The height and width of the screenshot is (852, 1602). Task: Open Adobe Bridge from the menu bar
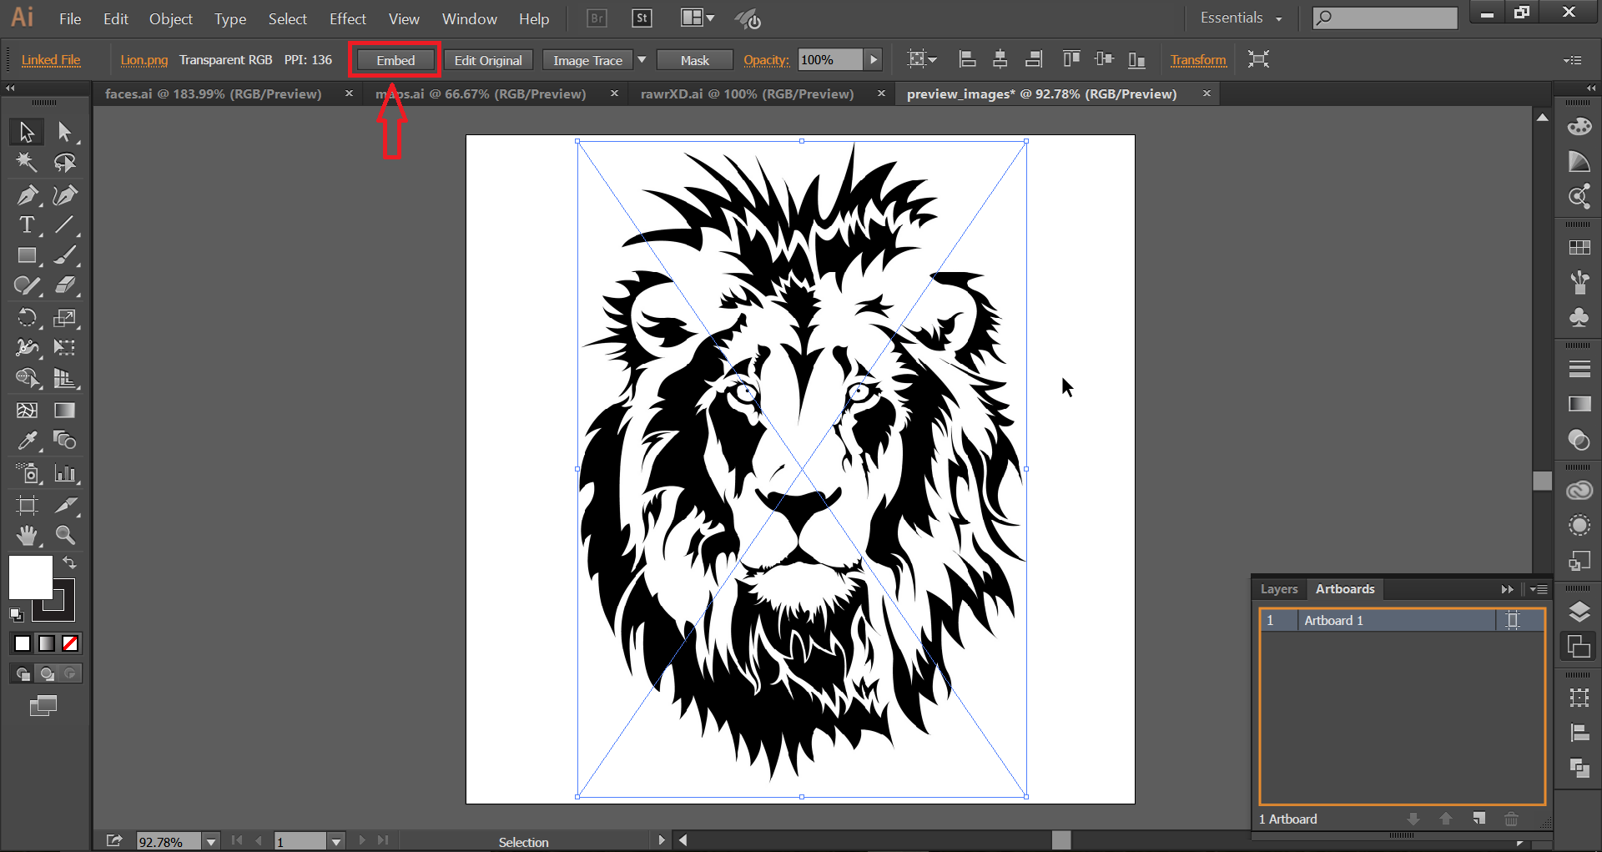[x=597, y=18]
